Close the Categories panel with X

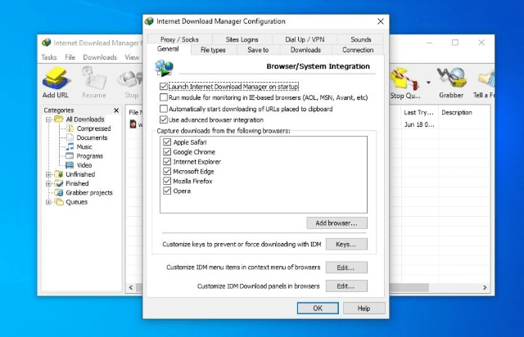tap(115, 110)
